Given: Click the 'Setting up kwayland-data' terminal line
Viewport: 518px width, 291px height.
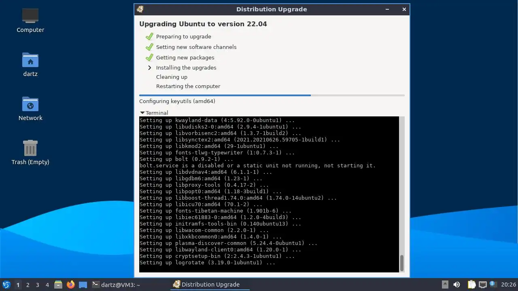Looking at the screenshot, I should coord(217,120).
